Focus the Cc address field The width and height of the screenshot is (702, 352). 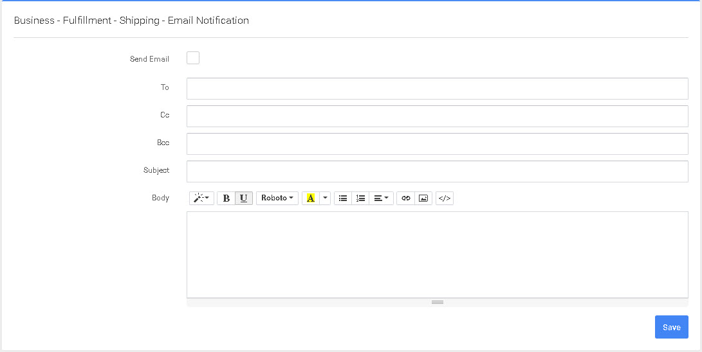(437, 116)
